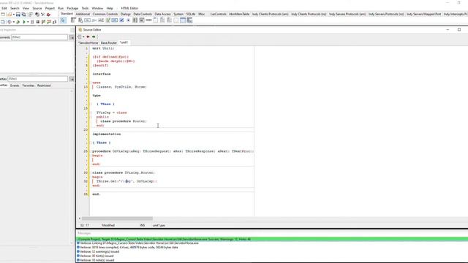The width and height of the screenshot is (468, 263).
Task: Pick the TEdit component icon
Action: coord(101,20)
